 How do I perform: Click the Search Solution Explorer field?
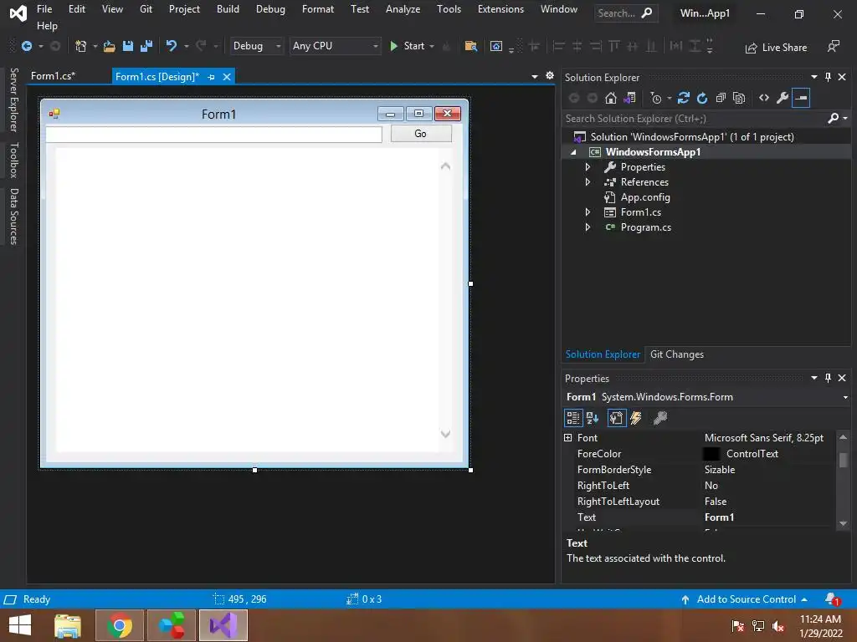click(x=695, y=119)
